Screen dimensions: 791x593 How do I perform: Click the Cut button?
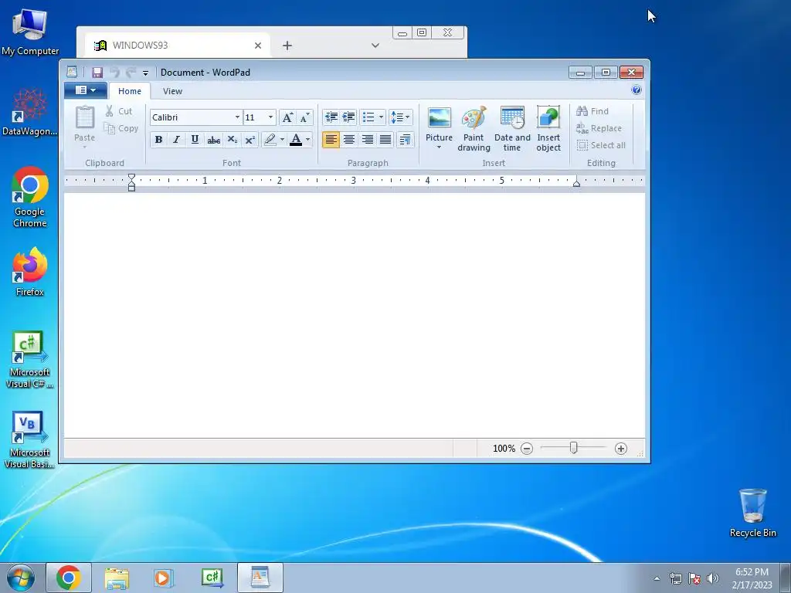point(118,111)
